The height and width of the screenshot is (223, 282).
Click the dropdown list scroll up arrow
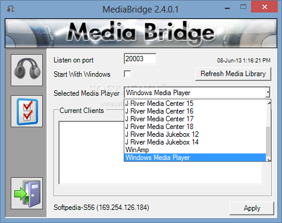269,103
